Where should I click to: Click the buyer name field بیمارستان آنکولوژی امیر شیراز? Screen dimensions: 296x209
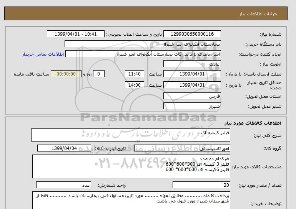[143, 44]
